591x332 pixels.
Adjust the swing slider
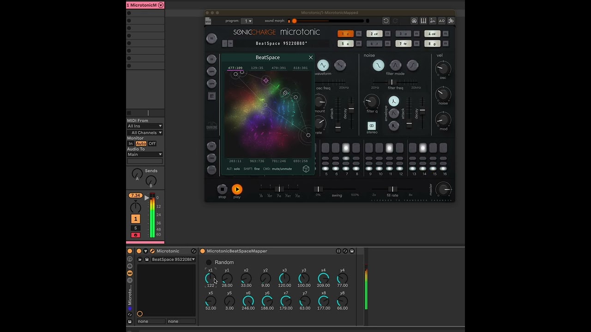click(337, 189)
